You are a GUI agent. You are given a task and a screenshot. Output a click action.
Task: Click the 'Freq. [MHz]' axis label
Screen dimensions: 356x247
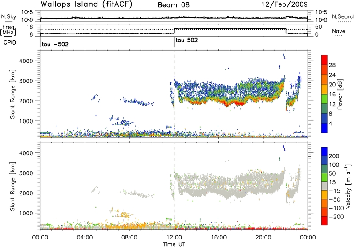8,30
